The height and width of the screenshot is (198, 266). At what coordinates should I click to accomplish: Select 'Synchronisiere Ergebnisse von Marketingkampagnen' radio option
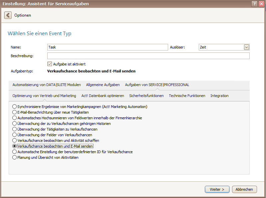point(14,107)
